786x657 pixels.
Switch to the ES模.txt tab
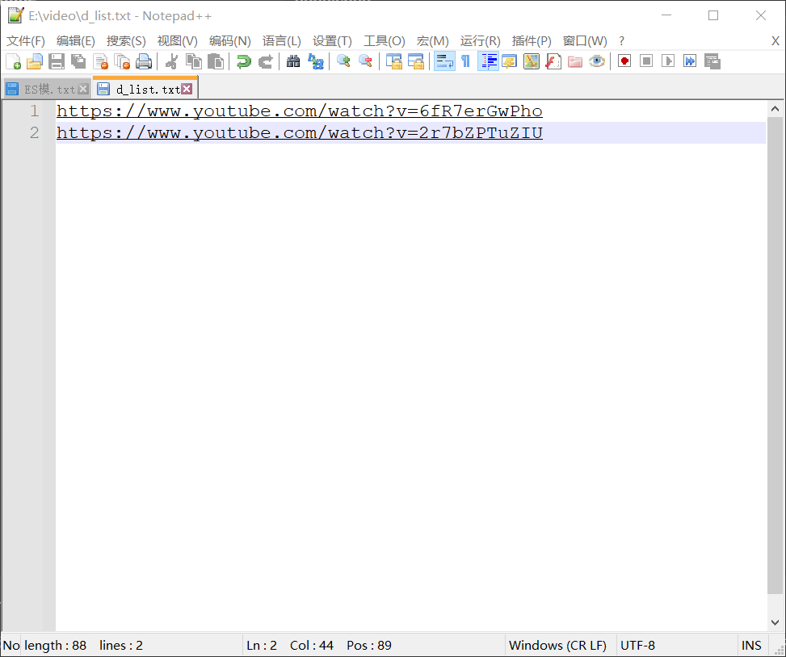coord(46,89)
